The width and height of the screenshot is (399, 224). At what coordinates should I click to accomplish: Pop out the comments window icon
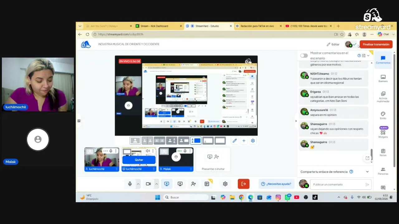[368, 158]
